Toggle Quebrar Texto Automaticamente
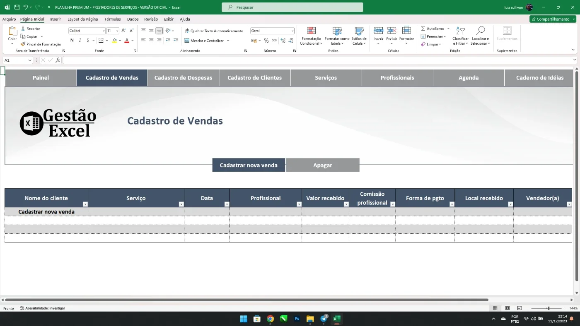Screen dimensions: 580x326 pos(214,31)
